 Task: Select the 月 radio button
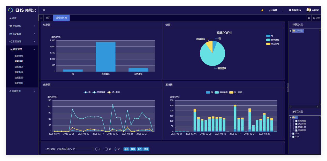(x=116, y=149)
